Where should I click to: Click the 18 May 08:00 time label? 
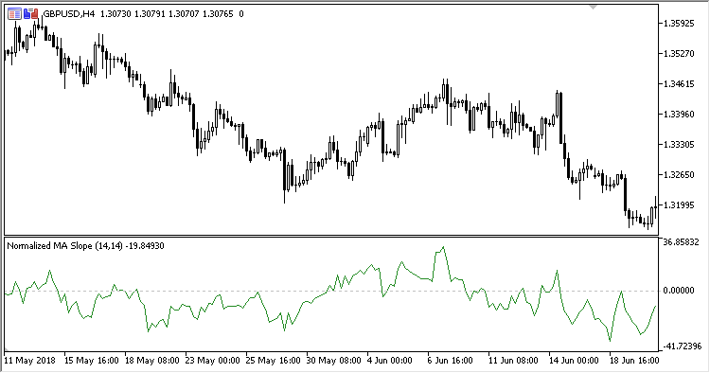152,361
